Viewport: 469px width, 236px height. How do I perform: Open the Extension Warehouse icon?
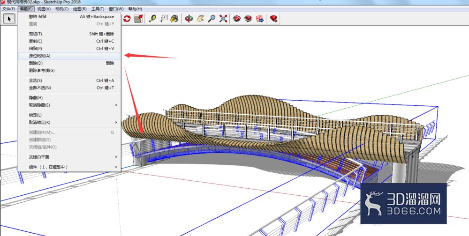(x=248, y=19)
